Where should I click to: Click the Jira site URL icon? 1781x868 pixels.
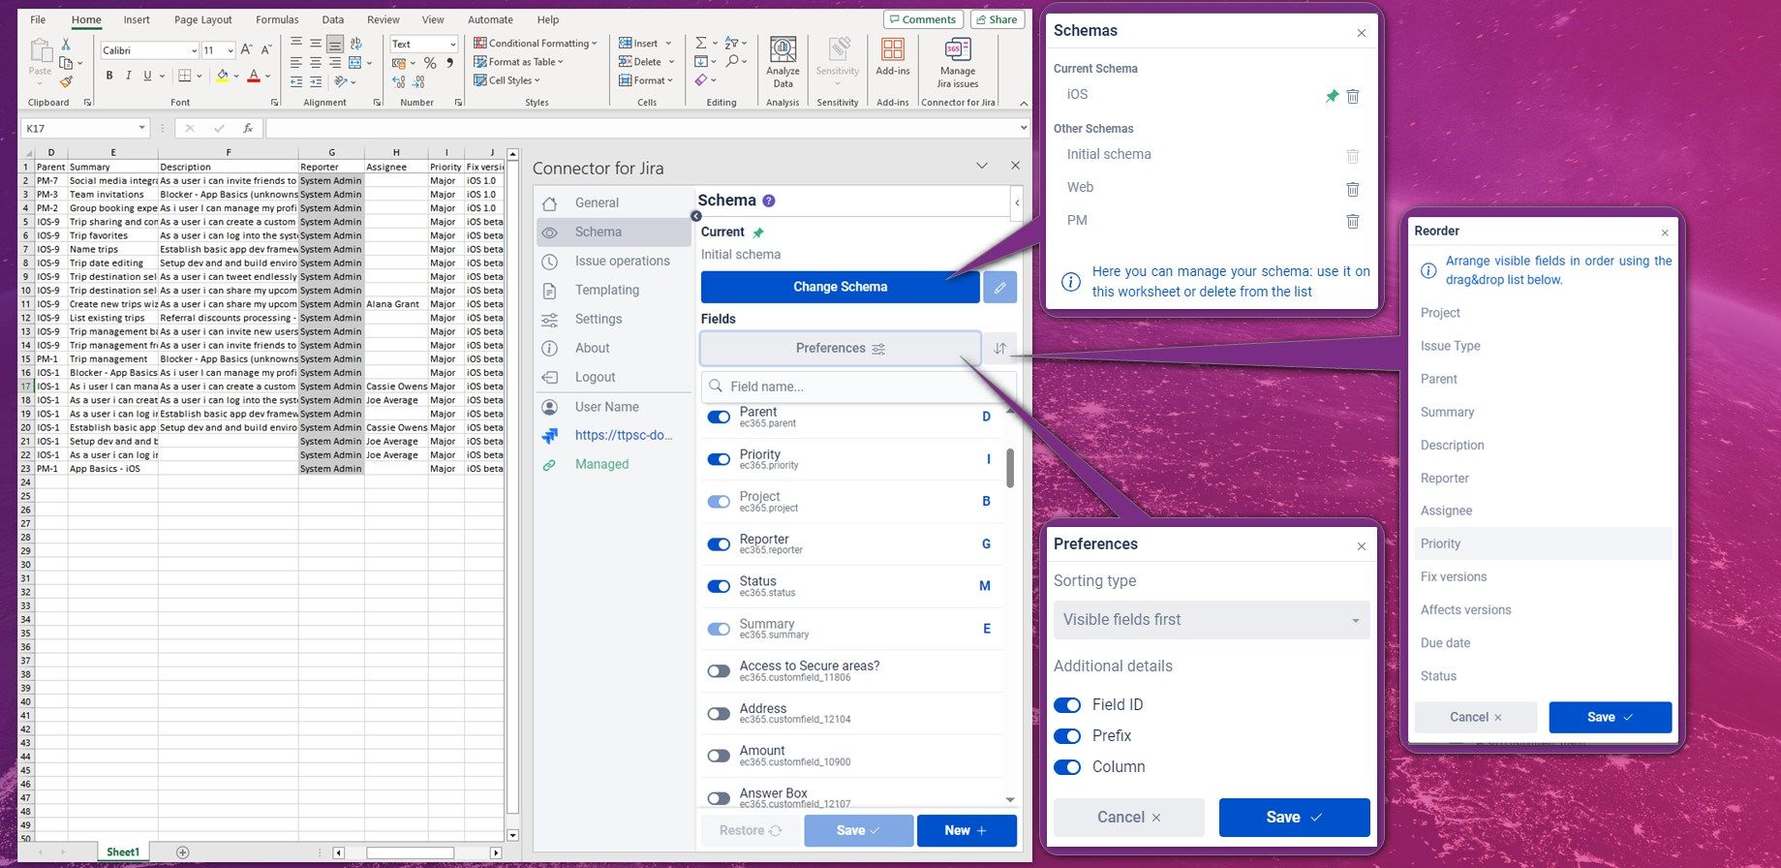pos(549,436)
